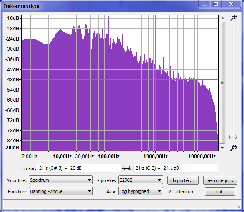Toggle the Gitterlinier checkbox
Image resolution: width=244 pixels, height=212 pixels.
pos(169,192)
